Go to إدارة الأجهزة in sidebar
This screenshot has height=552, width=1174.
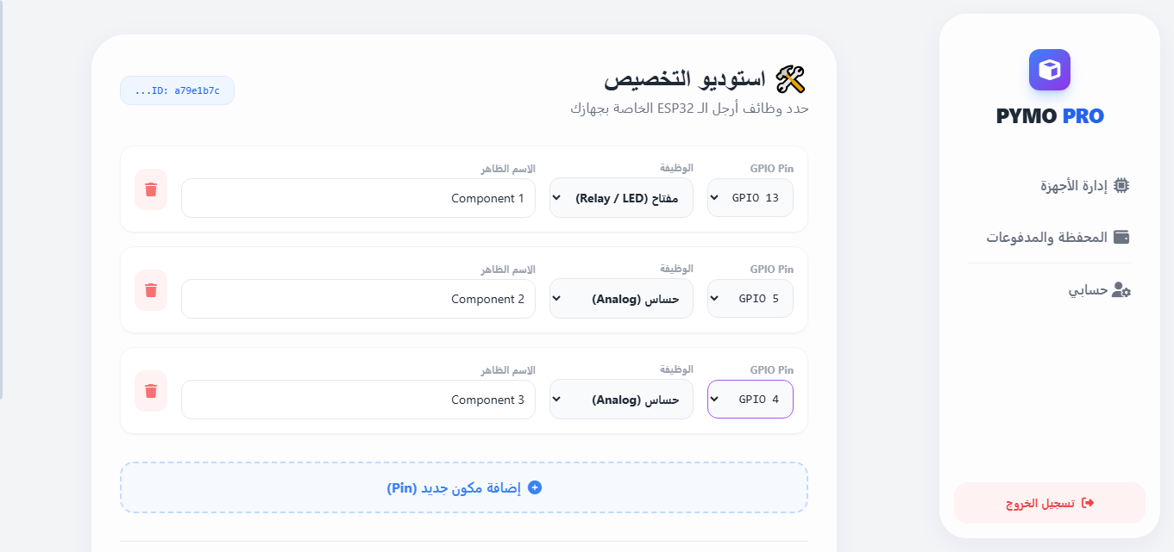click(x=1073, y=185)
